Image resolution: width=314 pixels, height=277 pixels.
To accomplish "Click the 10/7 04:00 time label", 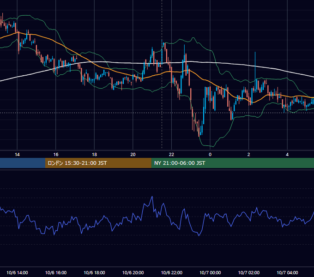I will 287,272.
